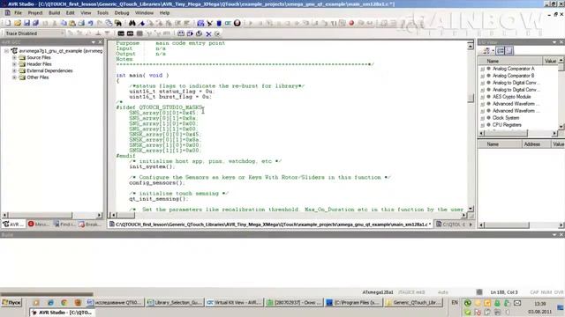Click the editor vertical scrollbar down arrow
This screenshot has width=565, height=317.
pyautogui.click(x=471, y=209)
